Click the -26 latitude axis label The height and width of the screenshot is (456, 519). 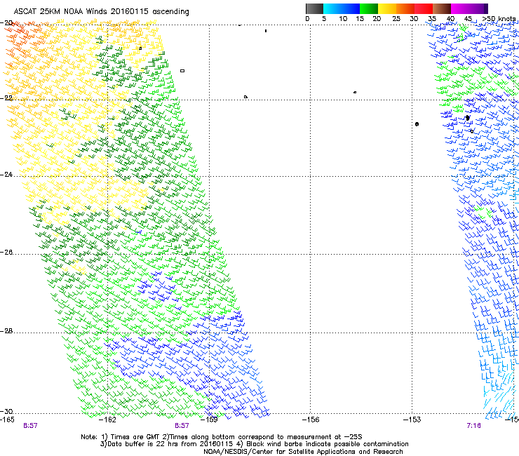6,253
